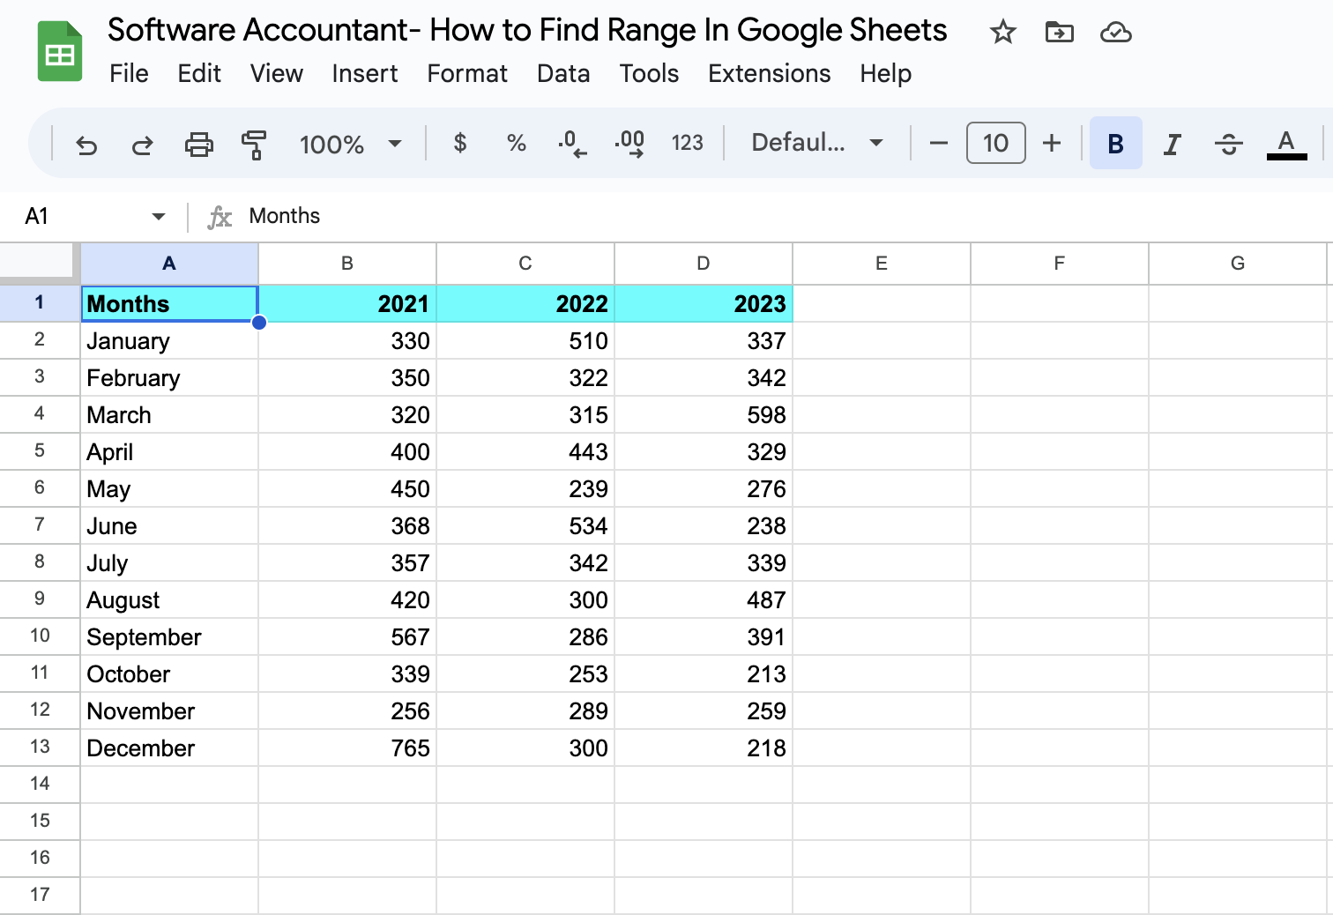1333x915 pixels.
Task: Open the Insert menu
Action: pyautogui.click(x=365, y=73)
